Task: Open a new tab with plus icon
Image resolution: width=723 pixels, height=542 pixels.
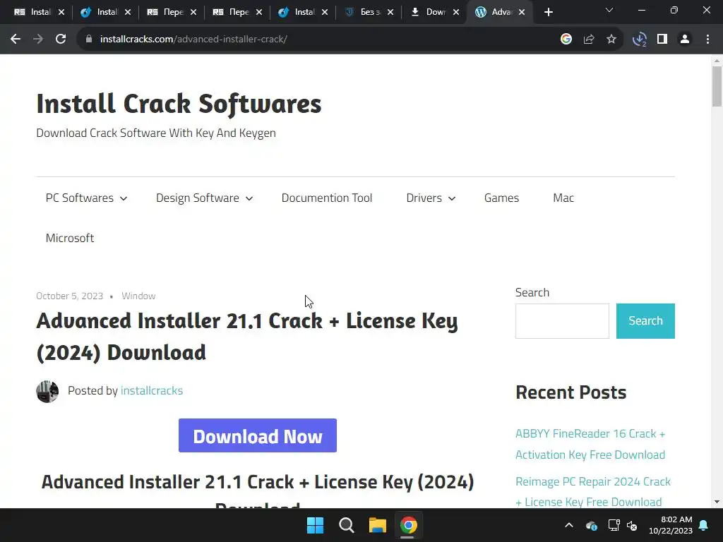Action: pyautogui.click(x=548, y=13)
